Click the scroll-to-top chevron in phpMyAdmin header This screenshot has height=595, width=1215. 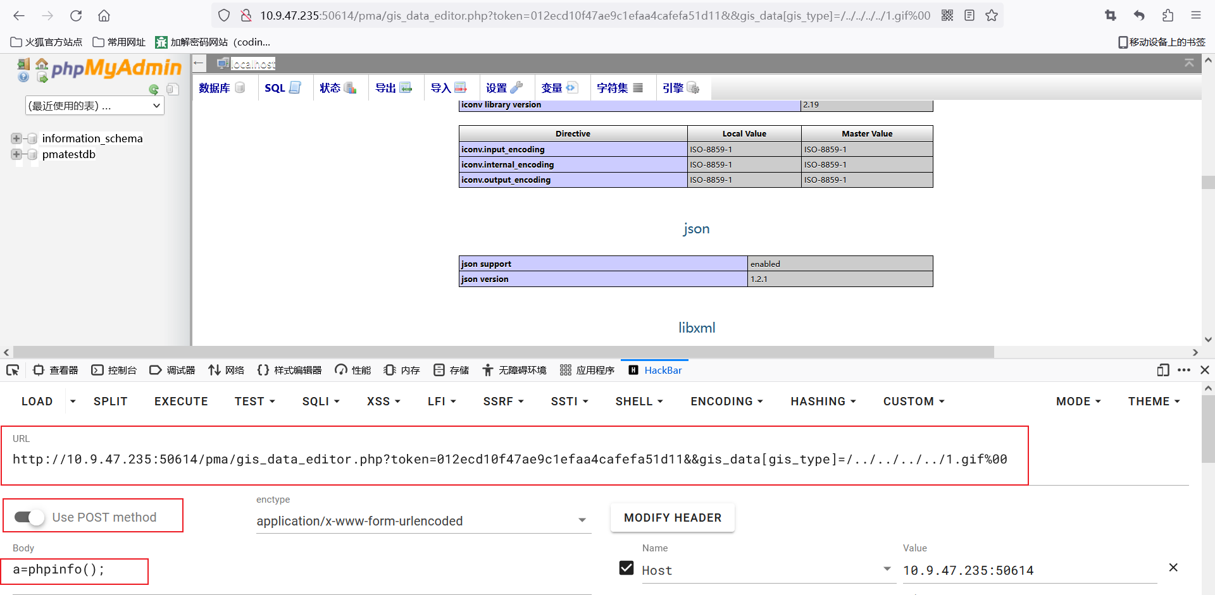(x=1189, y=63)
